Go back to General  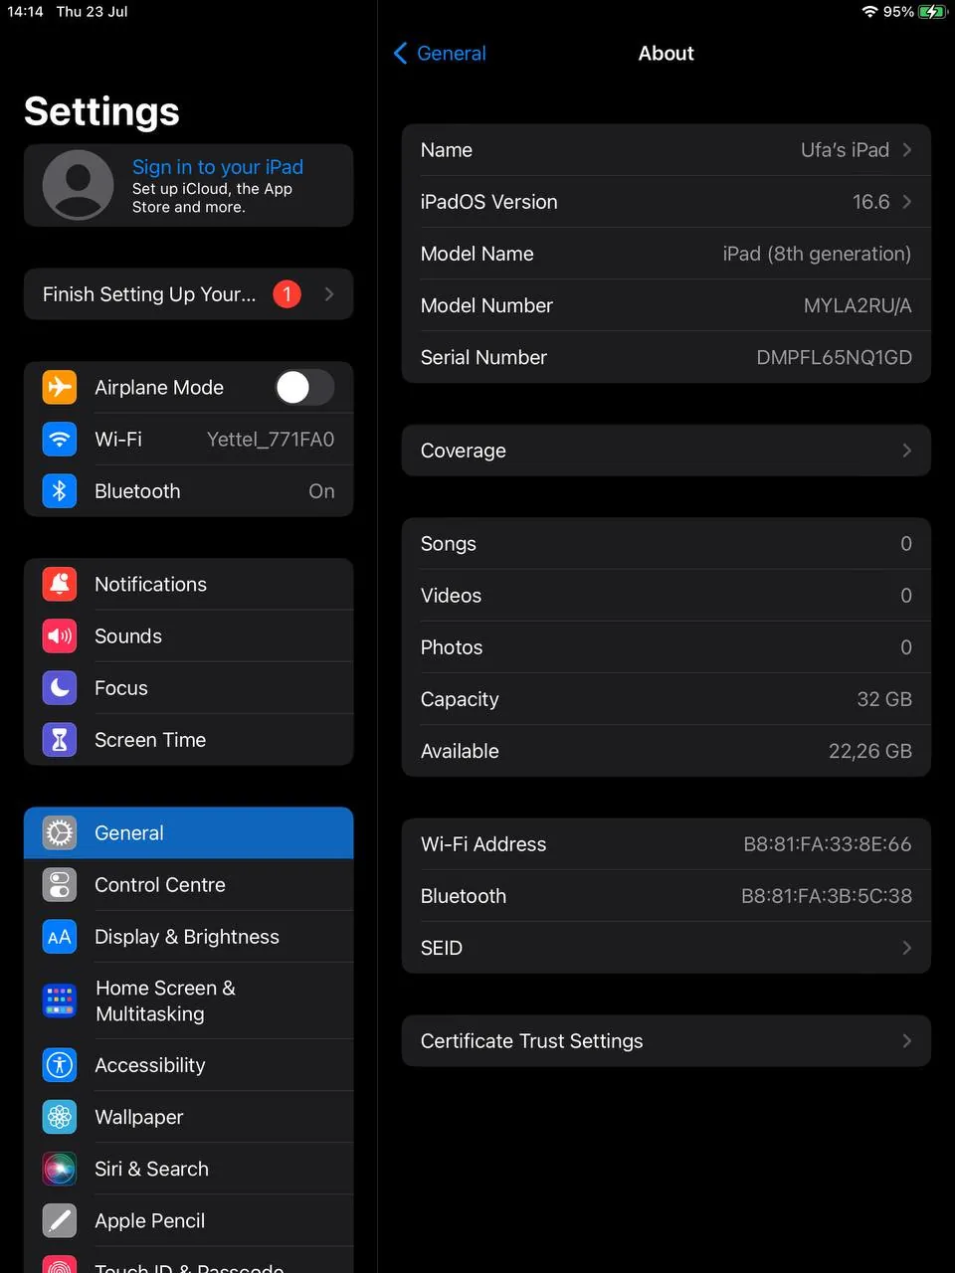pyautogui.click(x=440, y=54)
